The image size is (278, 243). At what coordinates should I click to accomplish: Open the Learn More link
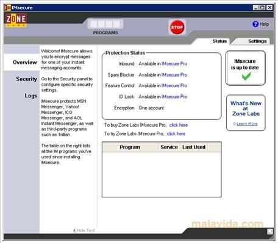[247, 124]
